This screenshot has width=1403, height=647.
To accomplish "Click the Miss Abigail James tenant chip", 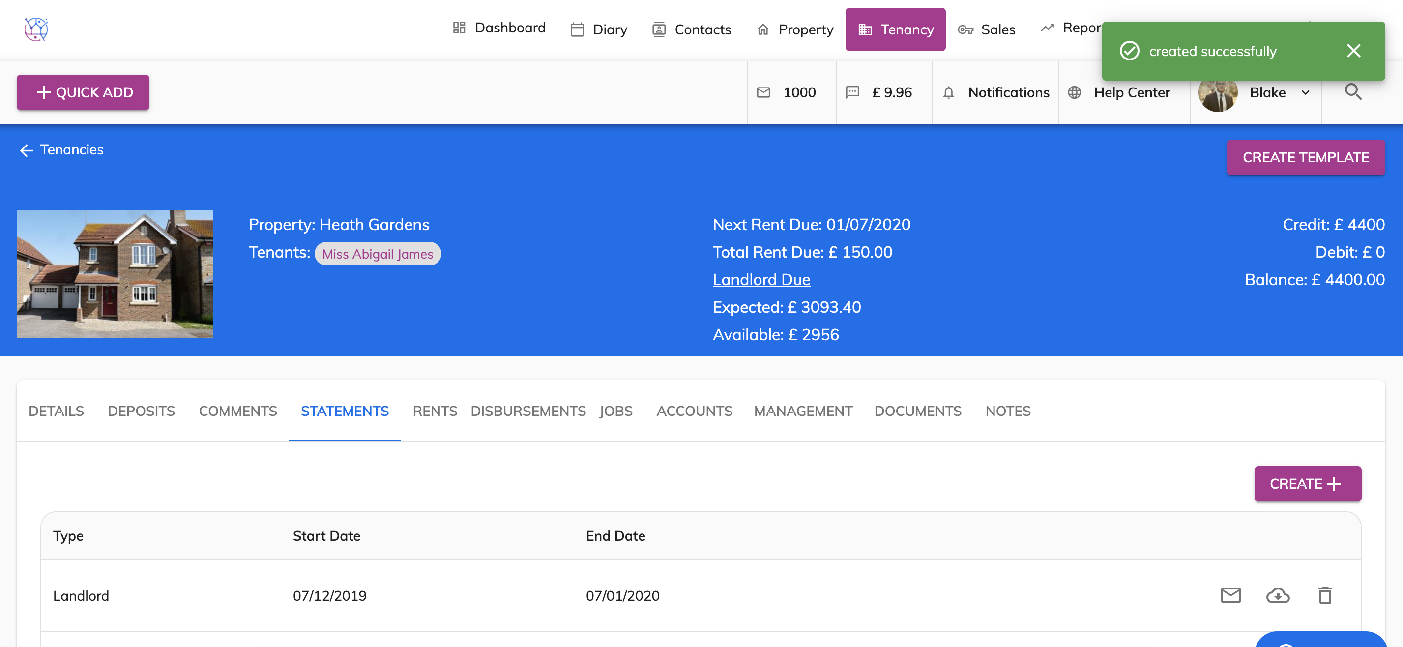I will (x=378, y=254).
